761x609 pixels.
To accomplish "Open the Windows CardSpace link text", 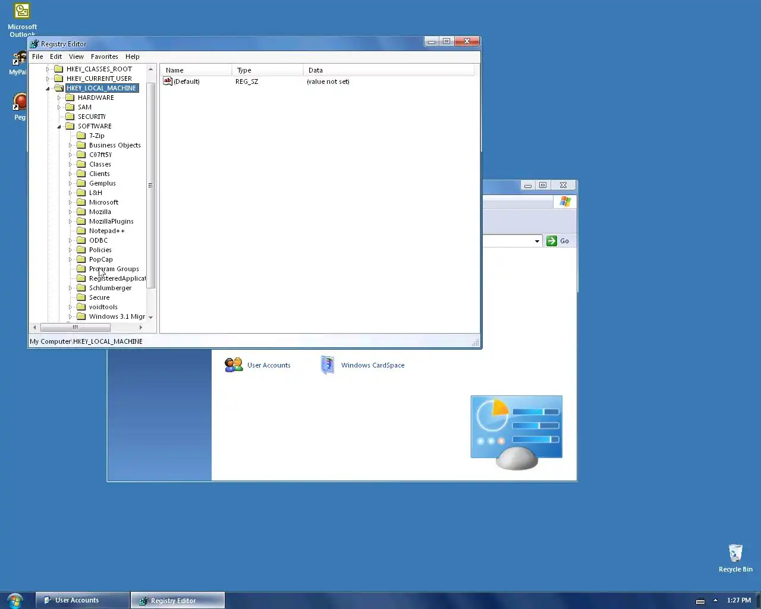I will click(373, 365).
